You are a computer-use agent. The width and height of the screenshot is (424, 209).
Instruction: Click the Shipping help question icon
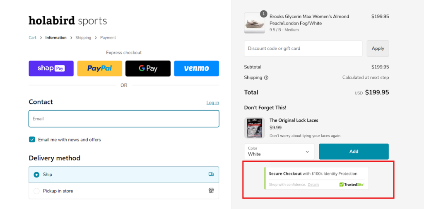(x=266, y=78)
